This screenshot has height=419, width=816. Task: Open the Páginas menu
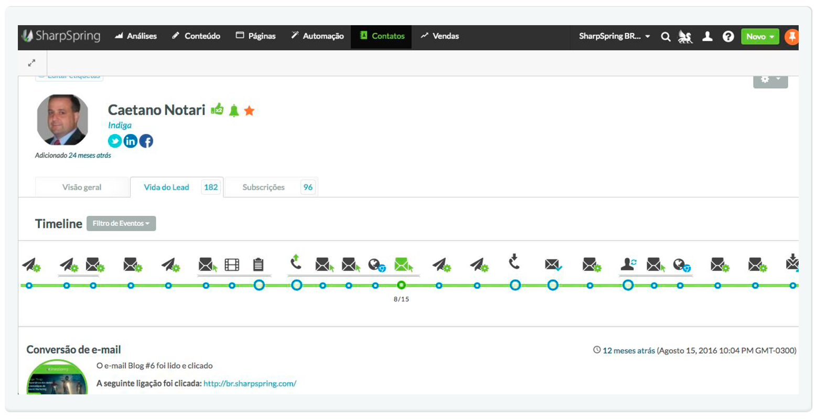click(255, 36)
